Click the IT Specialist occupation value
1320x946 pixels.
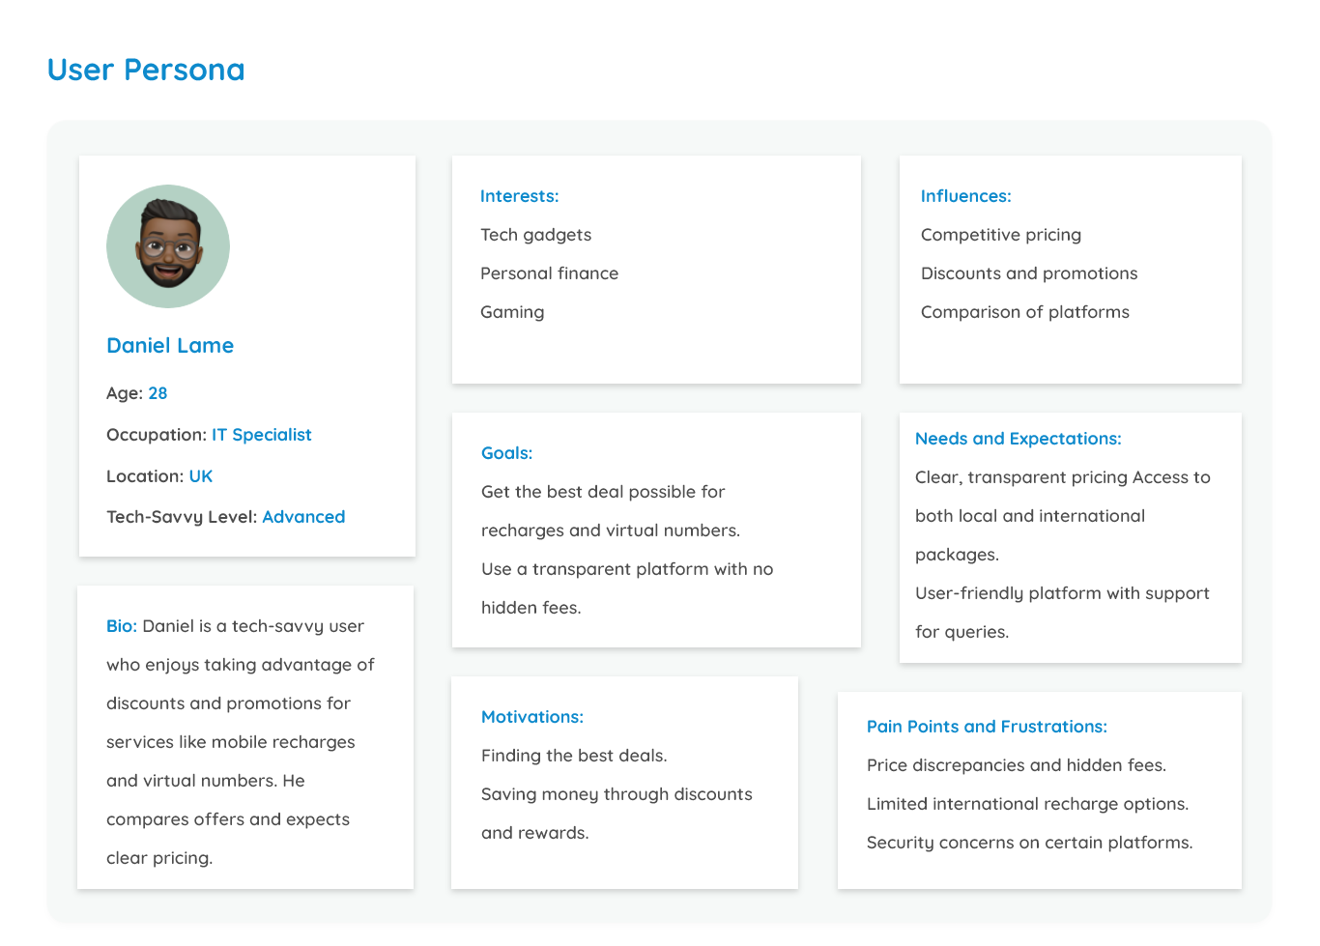pos(262,435)
